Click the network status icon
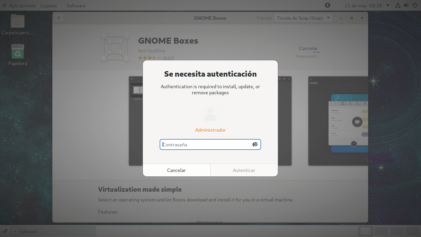The width and height of the screenshot is (421, 237). coord(398,6)
